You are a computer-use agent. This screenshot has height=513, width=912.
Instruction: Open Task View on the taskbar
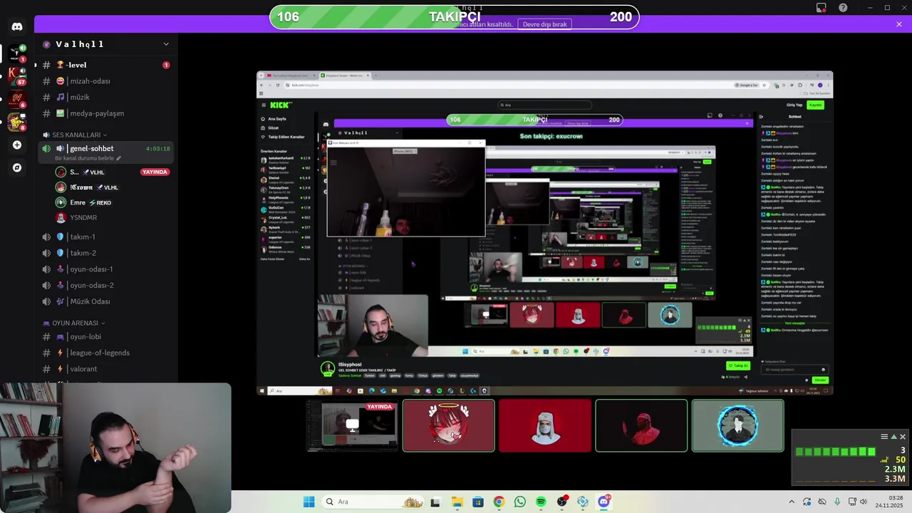(435, 502)
